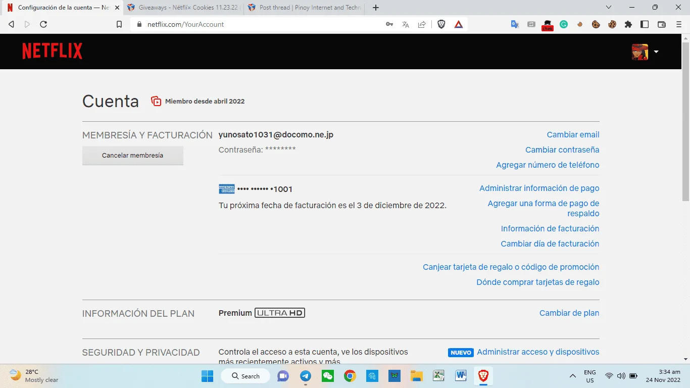Click the Ultra HD badge
Screen dimensions: 690x388
tap(280, 313)
